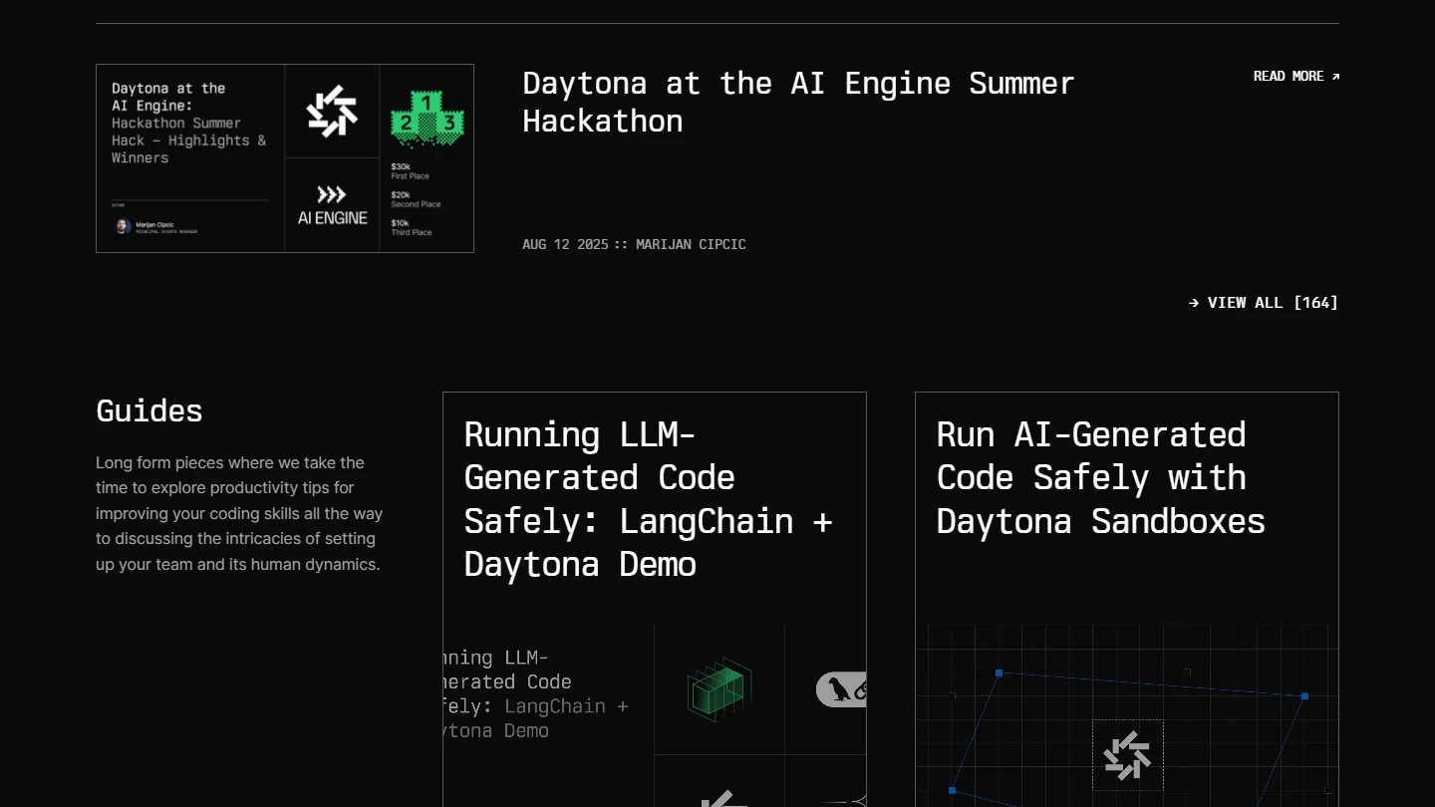The height and width of the screenshot is (807, 1435).
Task: Click the AI Engine chevrons logo
Action: click(x=332, y=195)
